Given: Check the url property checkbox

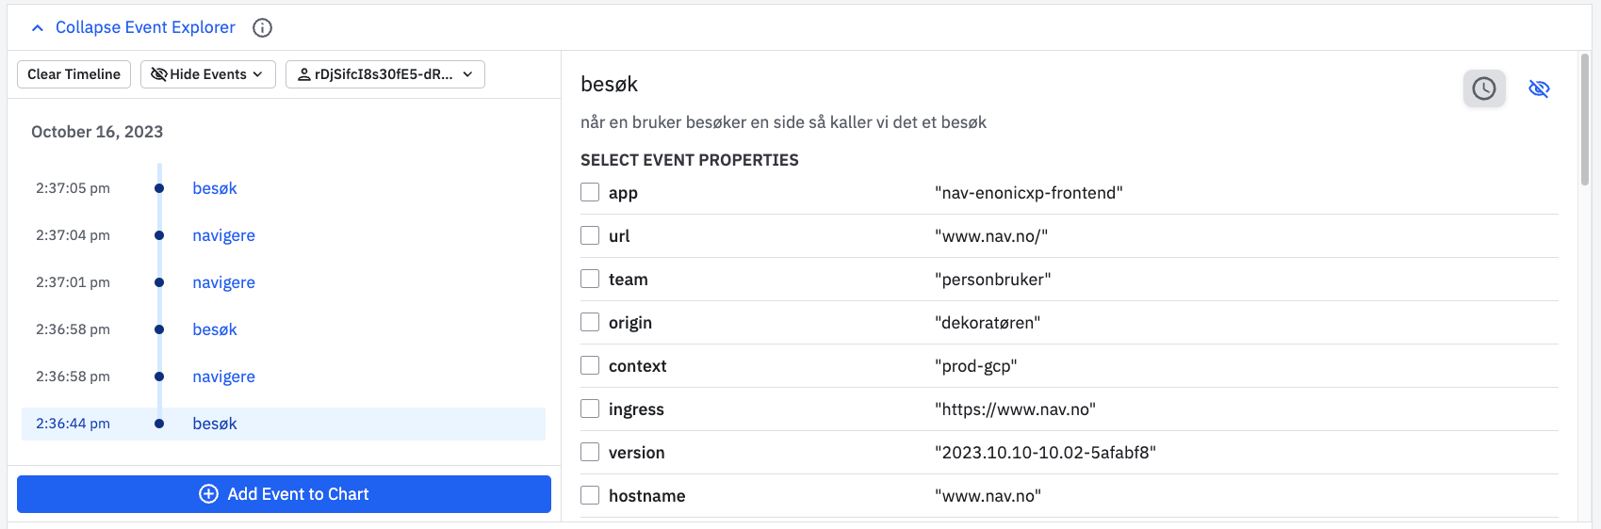Looking at the screenshot, I should 590,236.
